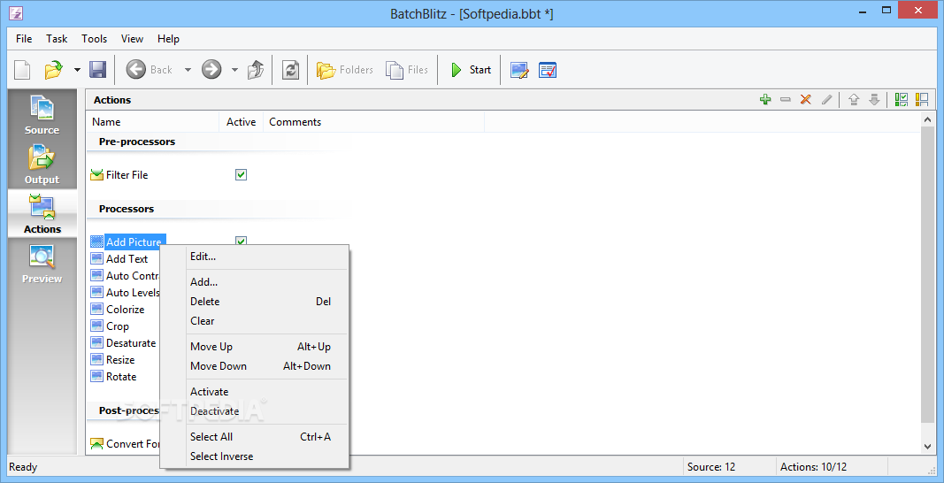Open the Tools menu
Image resolution: width=944 pixels, height=483 pixels.
(x=95, y=39)
